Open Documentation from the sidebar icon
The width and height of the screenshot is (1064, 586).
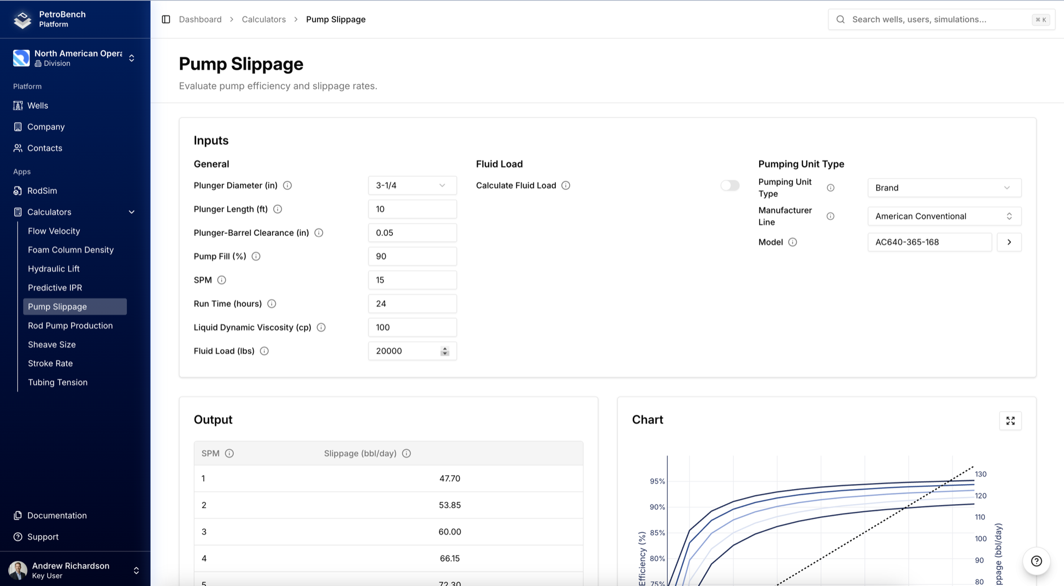(18, 515)
